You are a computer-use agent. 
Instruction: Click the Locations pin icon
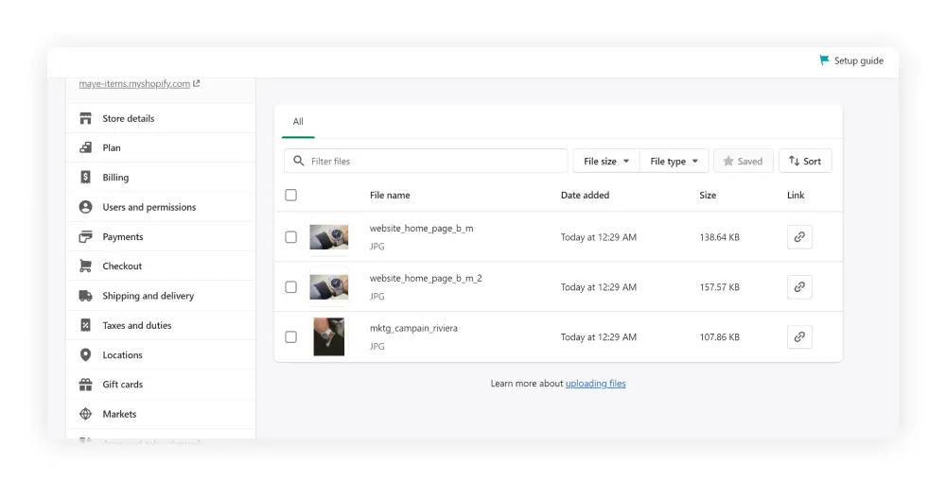pyautogui.click(x=86, y=355)
